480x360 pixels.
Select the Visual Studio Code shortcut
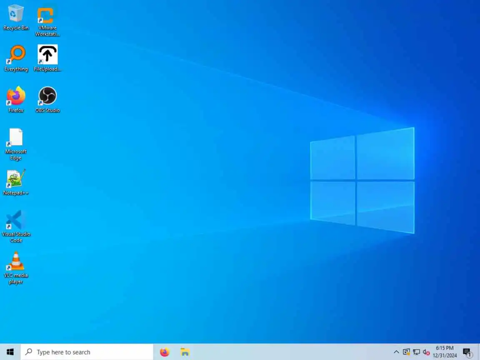pos(16,227)
